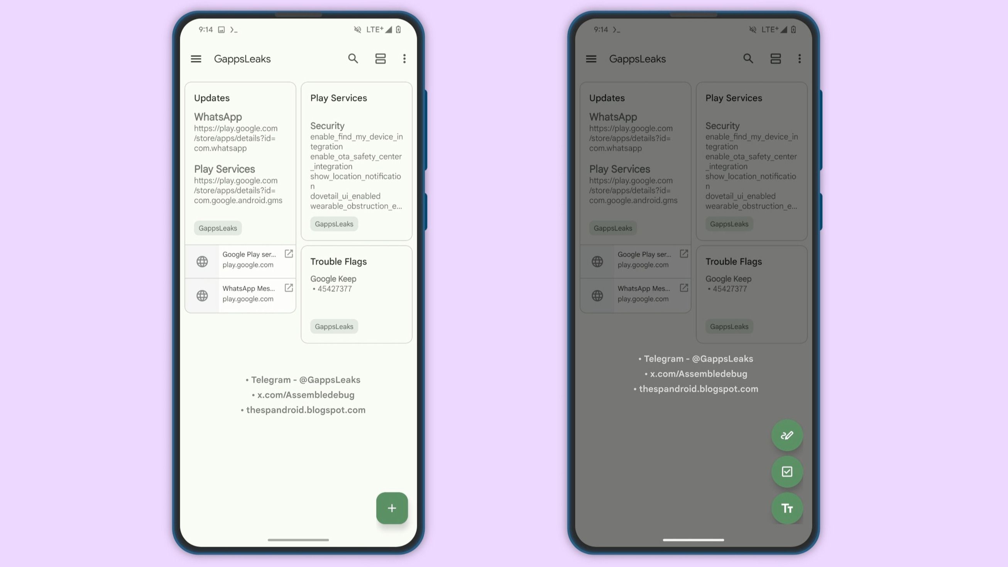Tap the GappsLeaks tag under Updates
The image size is (1008, 567).
(x=217, y=228)
